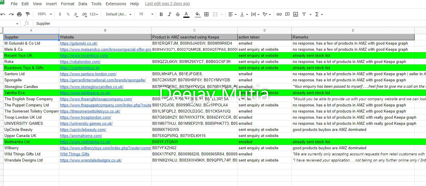426x186 pixels.
Task: Open the Format menu
Action: [68, 4]
